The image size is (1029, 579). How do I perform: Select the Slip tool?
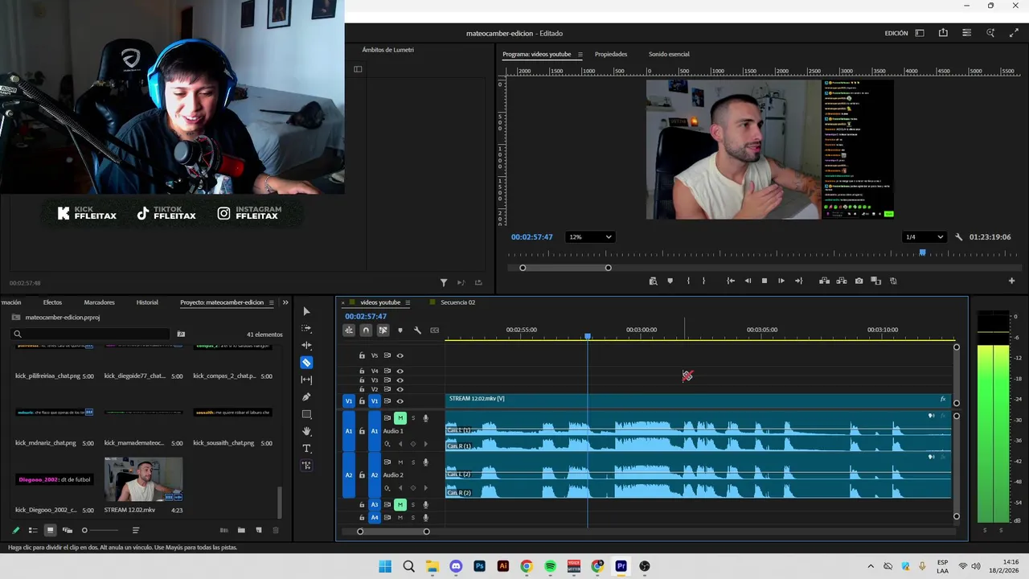click(306, 380)
